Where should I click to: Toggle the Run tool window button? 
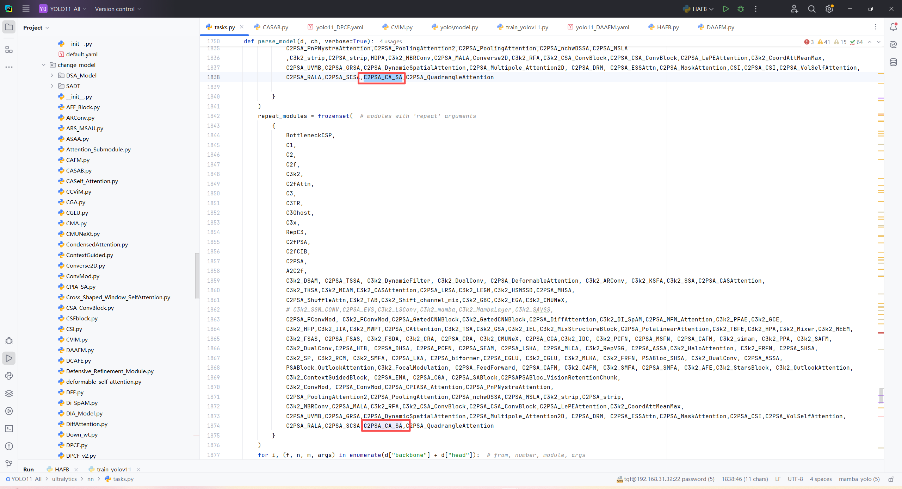[9, 358]
